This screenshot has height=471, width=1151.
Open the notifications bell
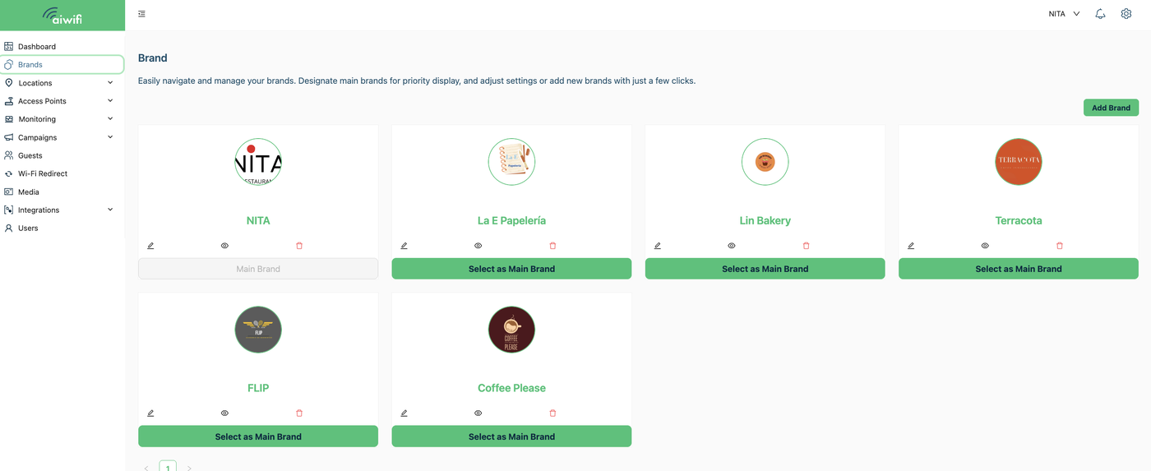[x=1100, y=14]
